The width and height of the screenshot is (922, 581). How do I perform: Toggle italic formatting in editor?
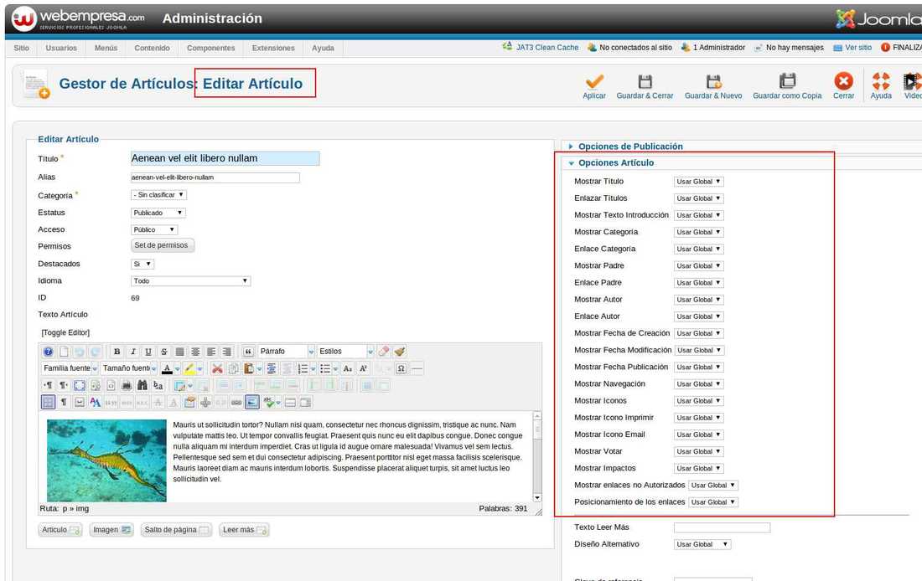133,352
